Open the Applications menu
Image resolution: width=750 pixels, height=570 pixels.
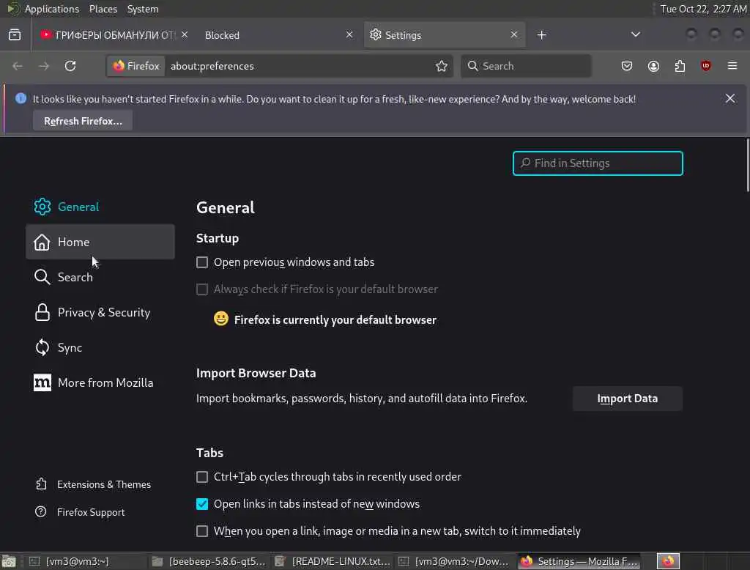point(51,9)
